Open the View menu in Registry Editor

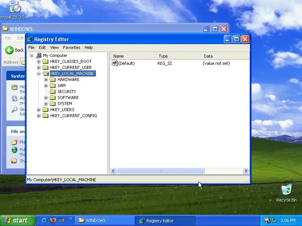[54, 47]
